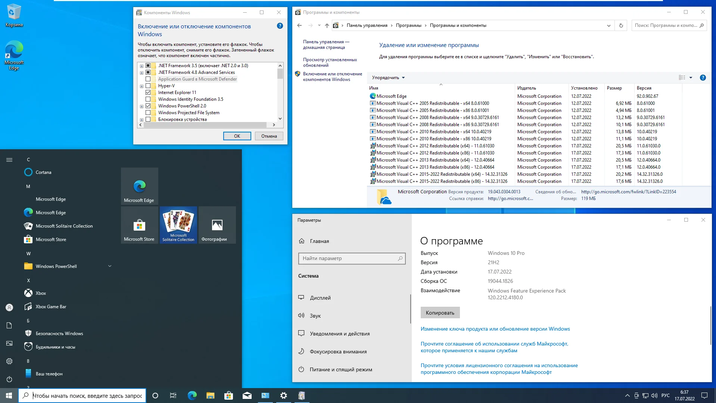Screen dimensions: 716x403
Task: Uncheck Windows PowerShell 2.0 component
Action: click(148, 106)
